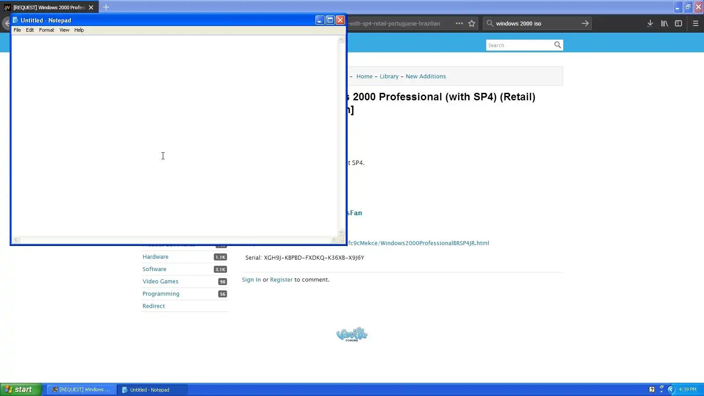Open the Firefox hamburger menu
This screenshot has height=396, width=704.
tap(696, 23)
